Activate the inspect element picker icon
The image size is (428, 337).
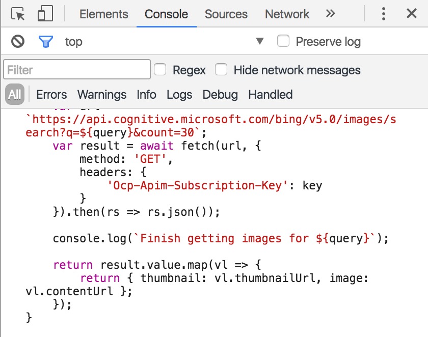18,14
